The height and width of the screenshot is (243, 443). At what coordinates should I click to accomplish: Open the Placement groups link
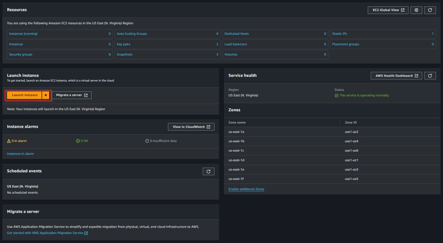[x=346, y=44]
